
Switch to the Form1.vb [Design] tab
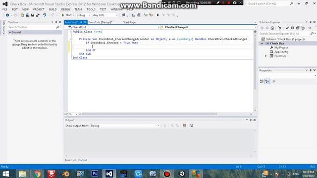[100, 22]
